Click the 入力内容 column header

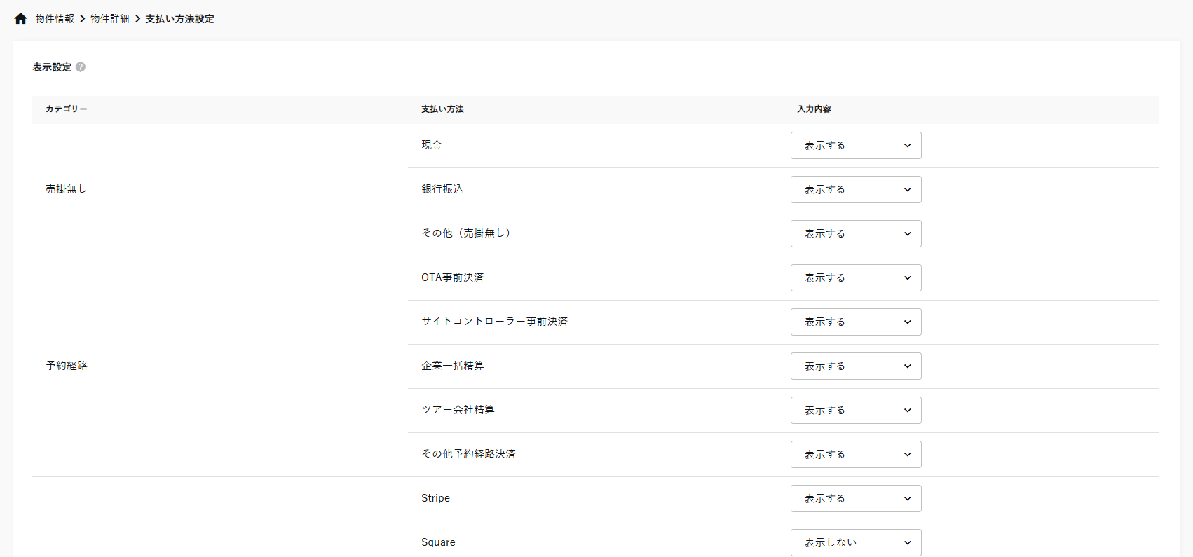point(814,109)
